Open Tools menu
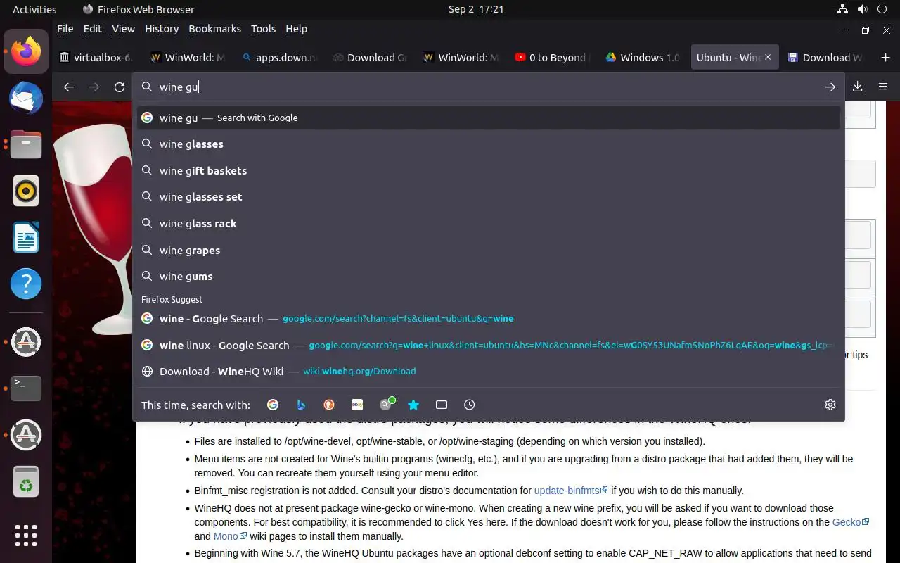 click(263, 29)
